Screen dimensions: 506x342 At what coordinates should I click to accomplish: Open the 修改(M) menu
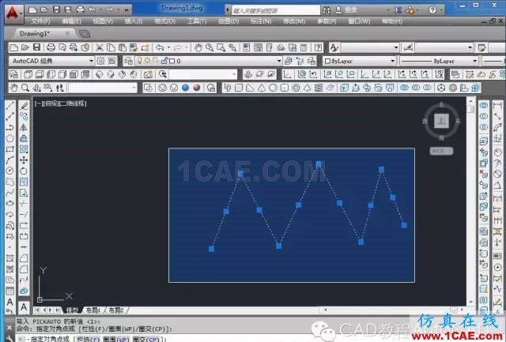point(294,21)
